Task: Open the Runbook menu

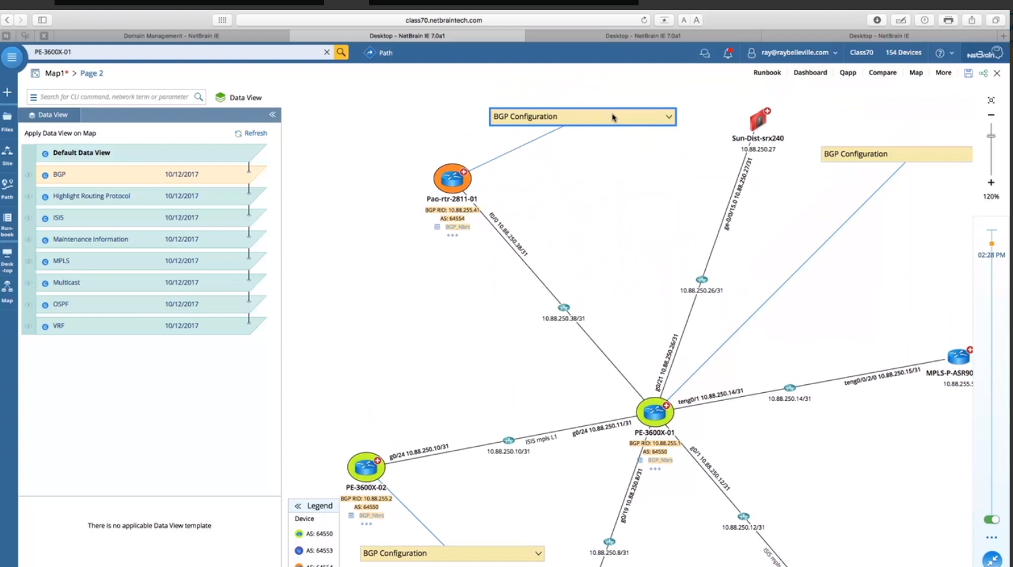Action: click(767, 72)
